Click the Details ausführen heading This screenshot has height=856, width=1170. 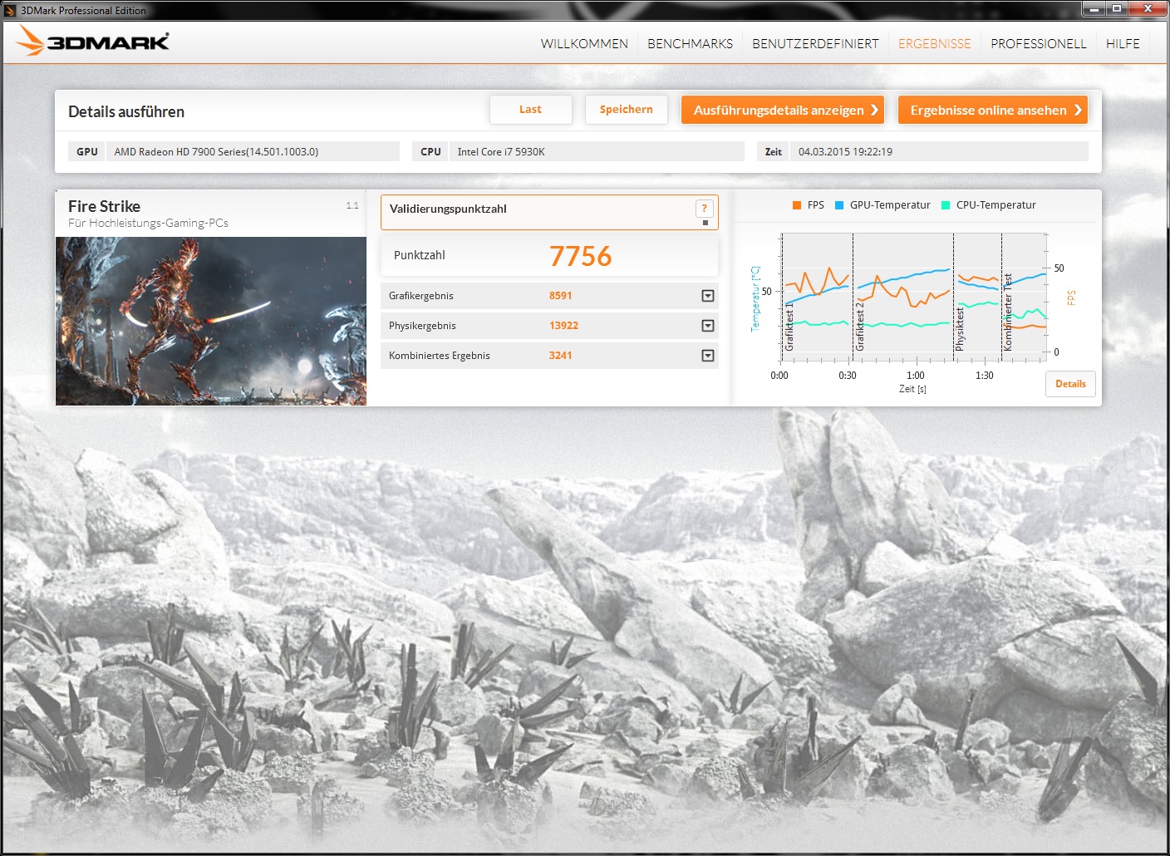pos(126,111)
